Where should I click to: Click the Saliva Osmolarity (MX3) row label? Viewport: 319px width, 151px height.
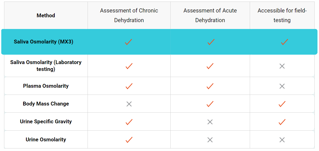(x=44, y=42)
